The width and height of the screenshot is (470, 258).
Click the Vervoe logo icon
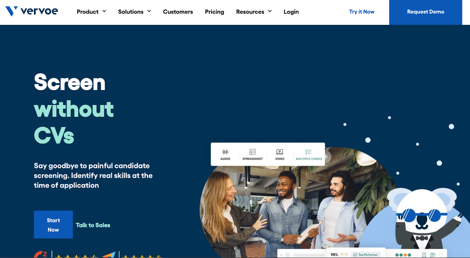click(x=11, y=11)
